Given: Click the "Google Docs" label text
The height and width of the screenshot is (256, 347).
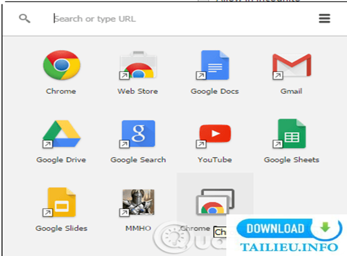Looking at the screenshot, I should tap(215, 92).
